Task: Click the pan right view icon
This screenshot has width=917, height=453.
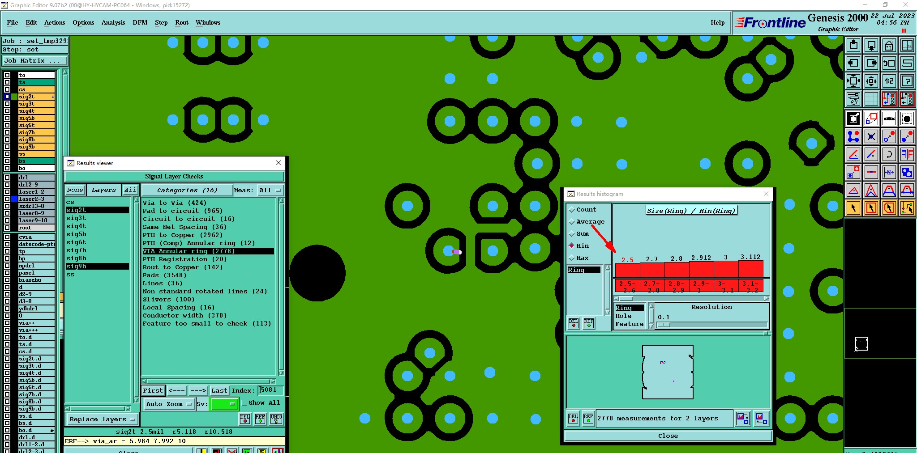Action: (x=871, y=63)
